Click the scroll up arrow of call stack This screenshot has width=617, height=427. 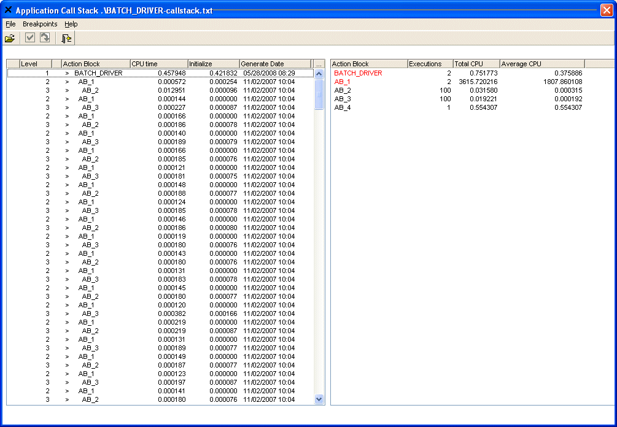[x=319, y=74]
